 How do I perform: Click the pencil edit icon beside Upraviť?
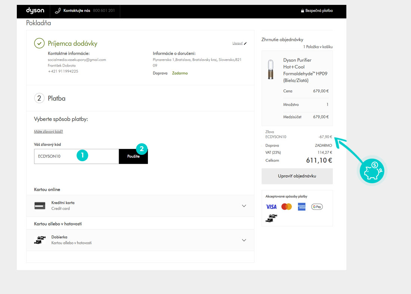(x=245, y=43)
